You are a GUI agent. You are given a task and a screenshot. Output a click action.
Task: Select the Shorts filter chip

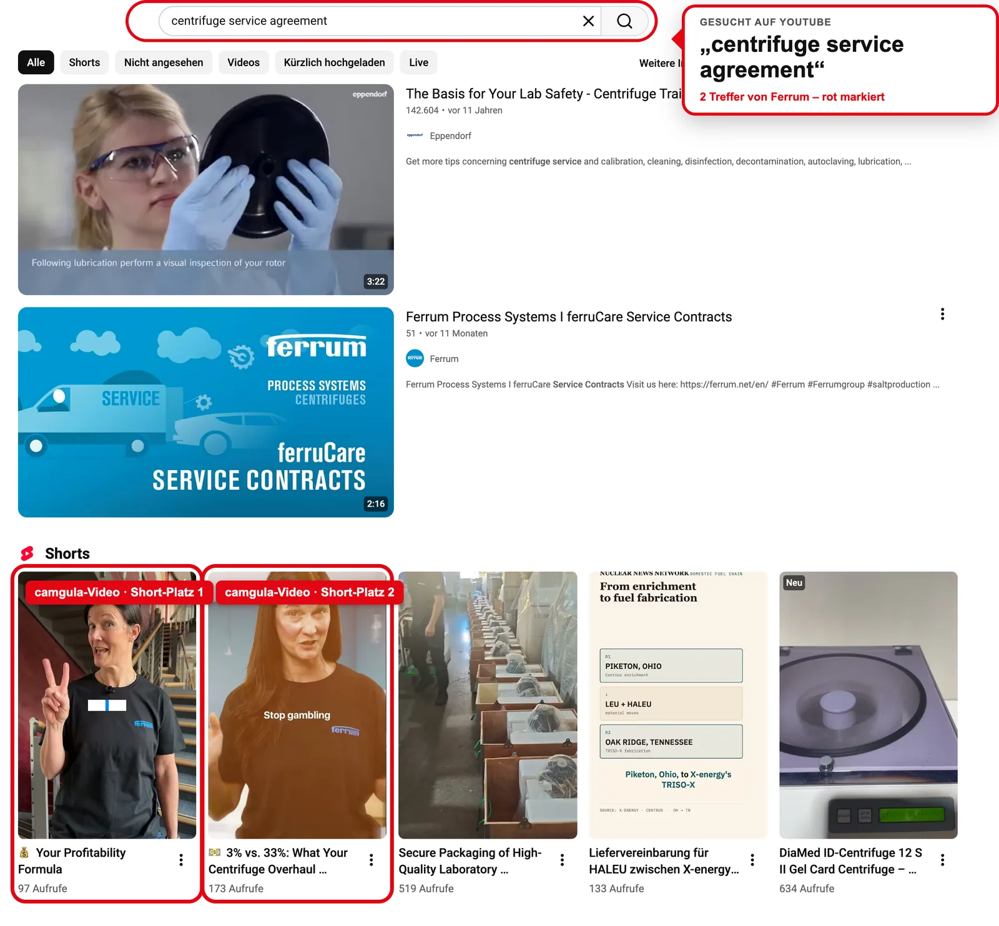pos(84,62)
